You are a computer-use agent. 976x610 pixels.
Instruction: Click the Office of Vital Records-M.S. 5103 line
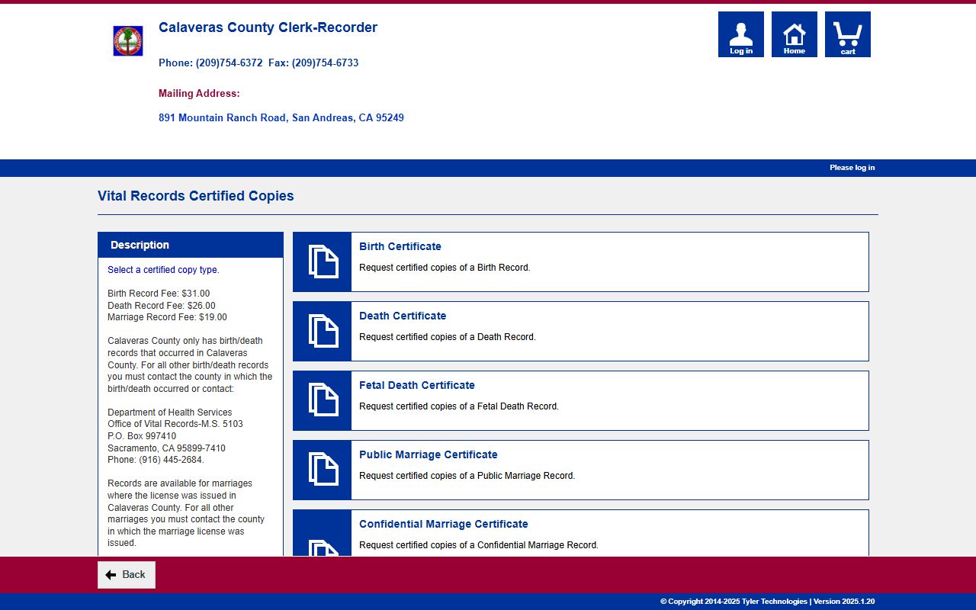click(175, 424)
